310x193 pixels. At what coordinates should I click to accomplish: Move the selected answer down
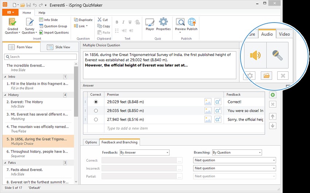click(272, 126)
